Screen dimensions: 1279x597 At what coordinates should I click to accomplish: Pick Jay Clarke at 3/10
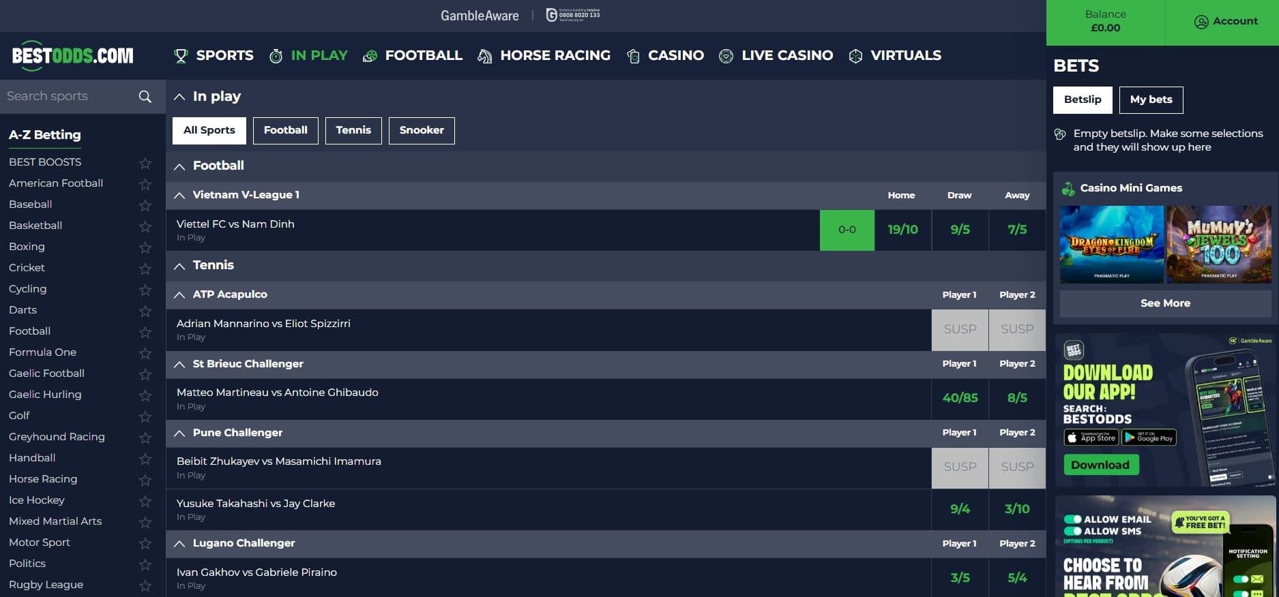coord(1017,509)
